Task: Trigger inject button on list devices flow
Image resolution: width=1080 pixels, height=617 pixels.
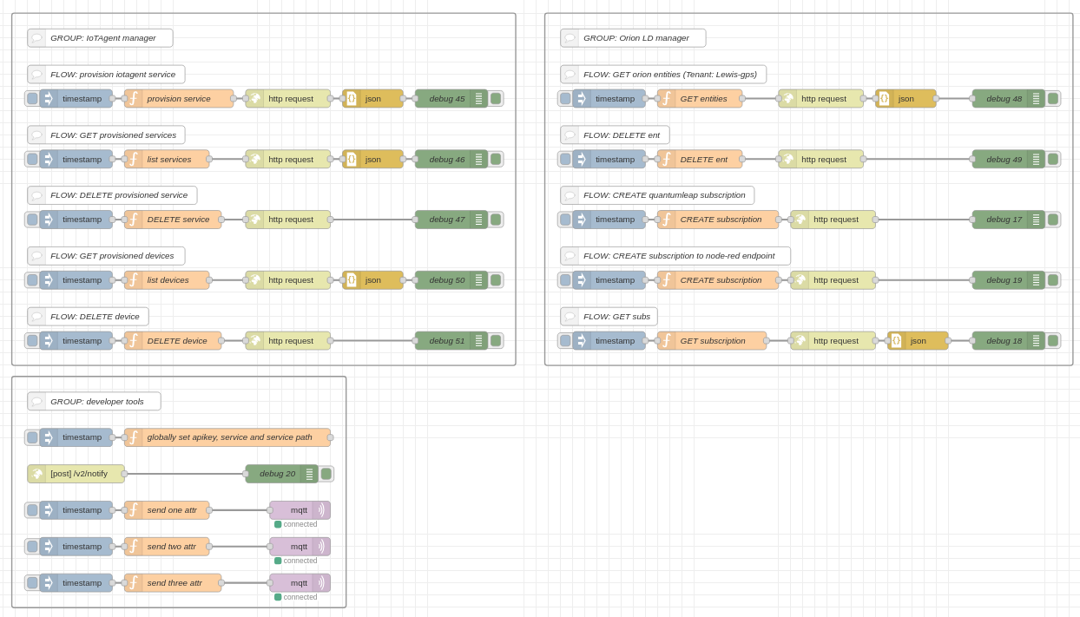Action: tap(32, 280)
